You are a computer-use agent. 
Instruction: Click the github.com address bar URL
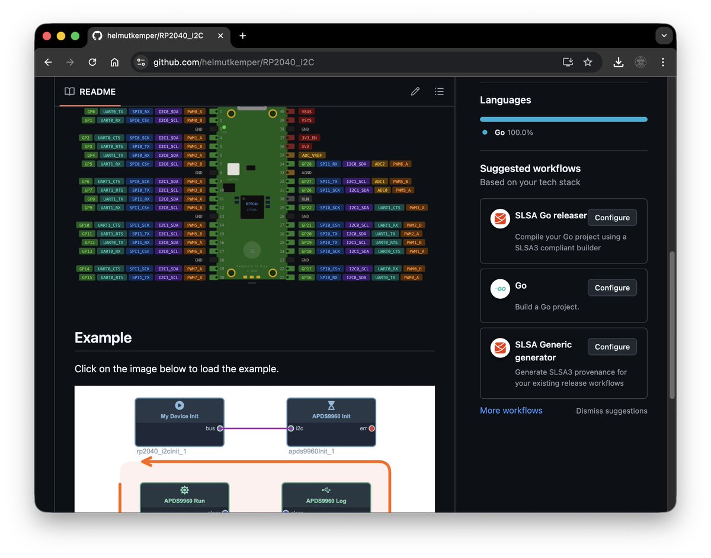tap(233, 62)
